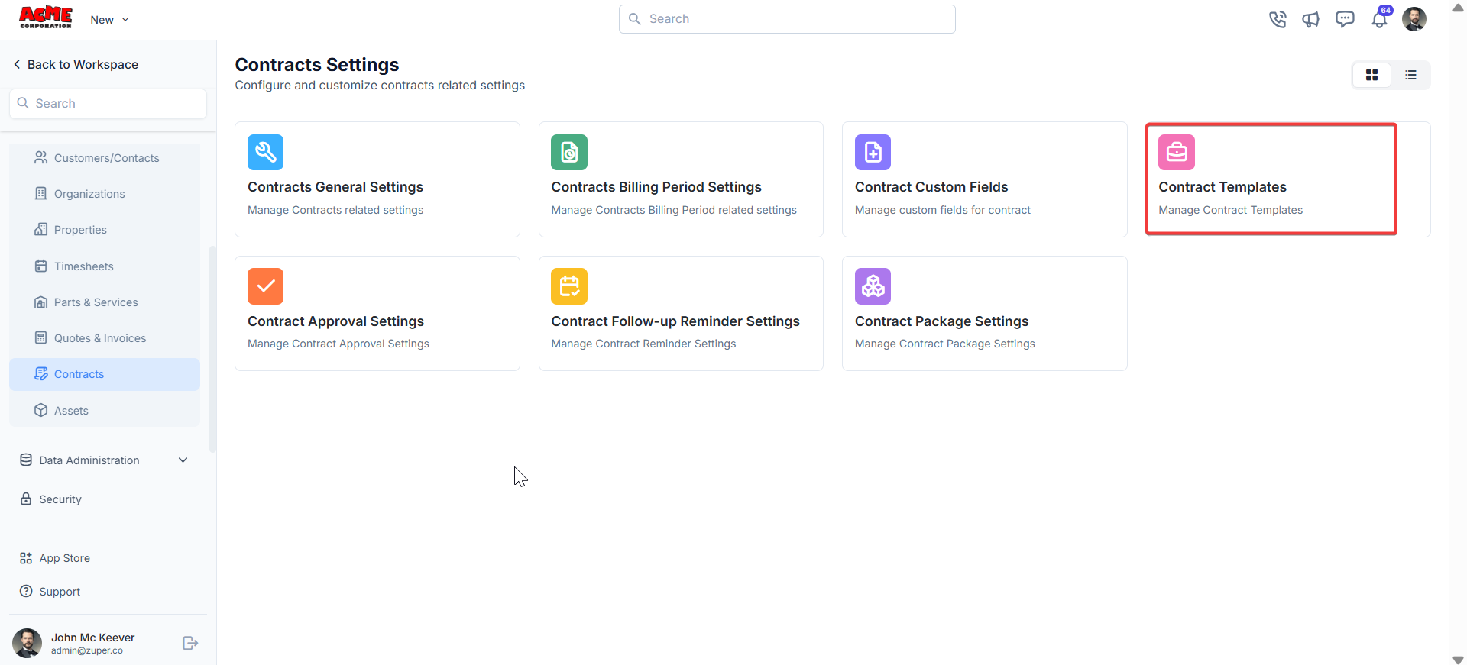This screenshot has height=665, width=1467.
Task: Go back to Workspace
Action: click(x=76, y=64)
